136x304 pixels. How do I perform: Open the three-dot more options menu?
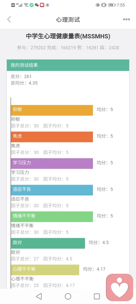127,19
